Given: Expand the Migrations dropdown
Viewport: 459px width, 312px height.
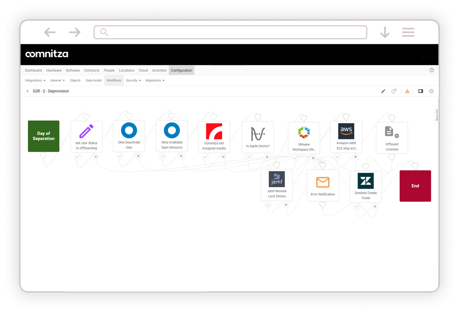Looking at the screenshot, I should [x=155, y=80].
